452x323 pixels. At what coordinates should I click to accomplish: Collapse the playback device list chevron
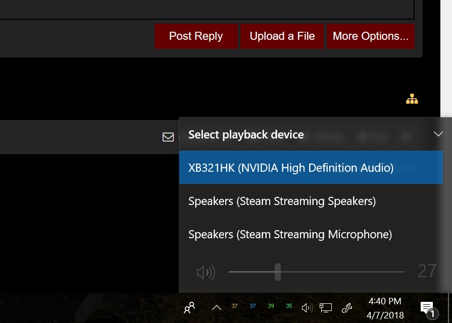tap(438, 134)
